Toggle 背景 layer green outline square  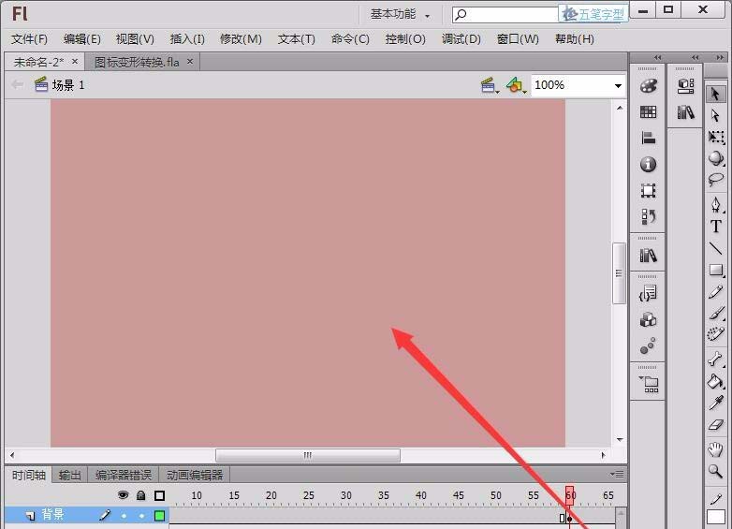pos(159,516)
